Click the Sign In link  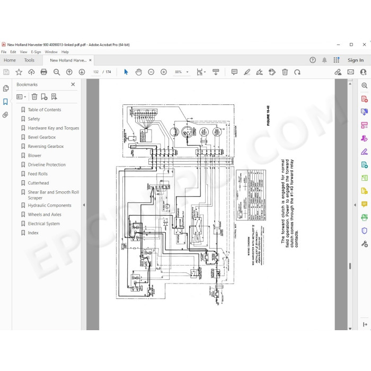(x=356, y=60)
